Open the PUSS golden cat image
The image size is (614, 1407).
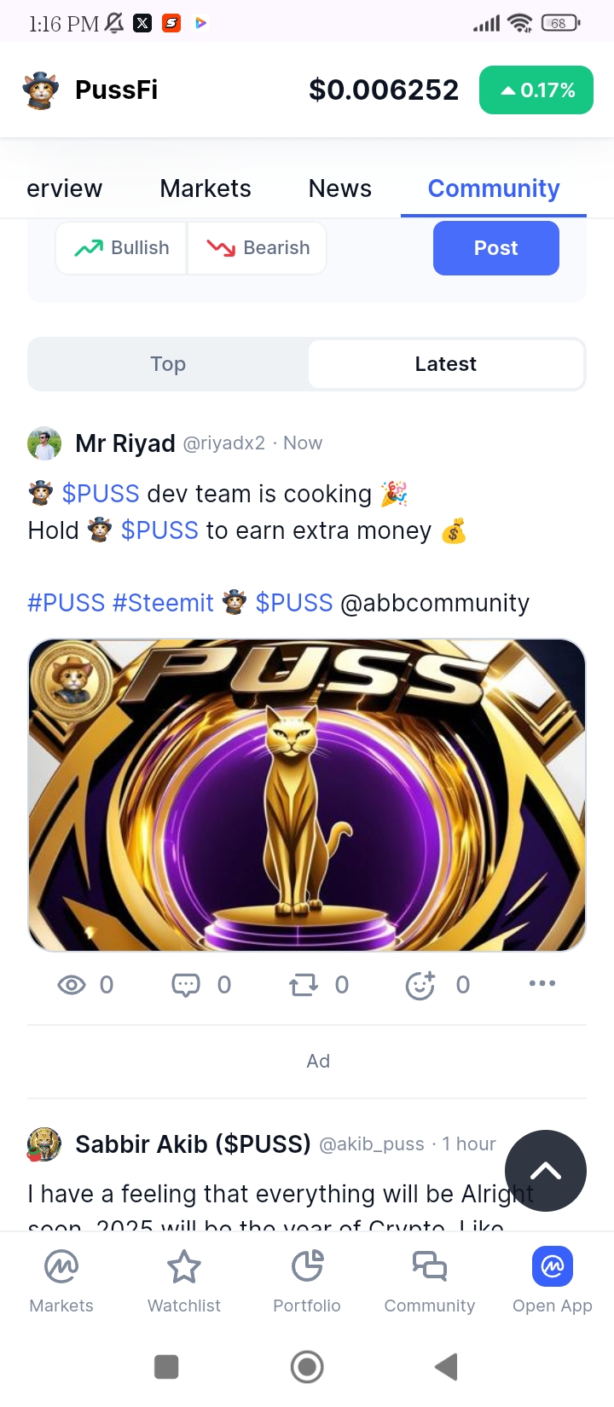(307, 795)
